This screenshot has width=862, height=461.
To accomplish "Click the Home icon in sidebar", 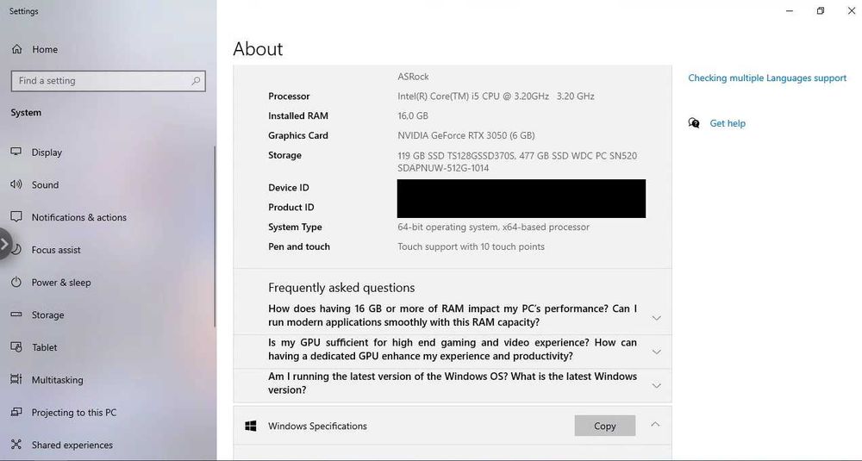I will click(x=17, y=49).
